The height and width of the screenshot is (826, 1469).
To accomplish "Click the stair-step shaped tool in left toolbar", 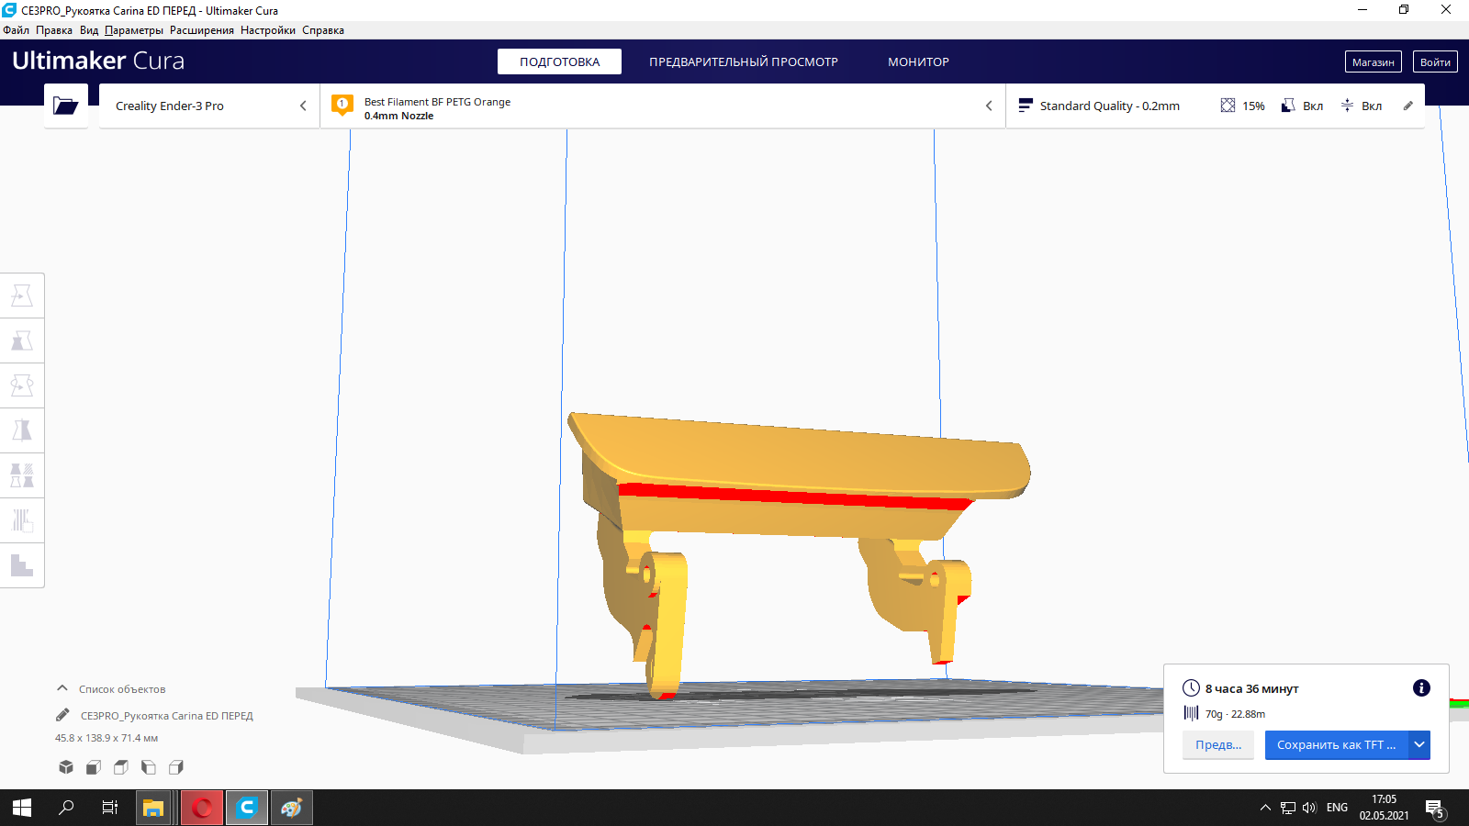I will [22, 565].
